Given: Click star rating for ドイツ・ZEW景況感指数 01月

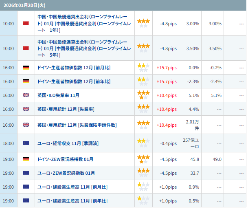Looking at the screenshot, I should tap(143, 159).
